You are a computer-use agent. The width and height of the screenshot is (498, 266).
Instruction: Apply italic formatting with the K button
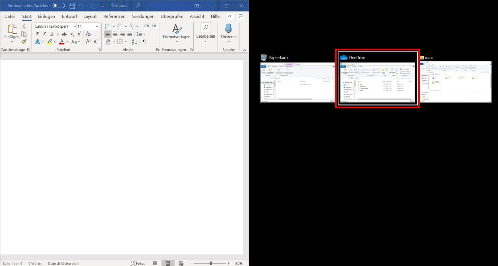coord(45,34)
